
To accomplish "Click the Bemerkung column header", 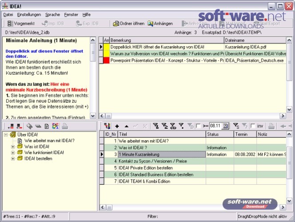I will 167,40.
